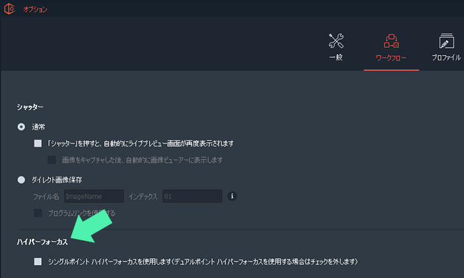Click the オプション window title text
Screen dimensions: 464x278
pyautogui.click(x=35, y=9)
